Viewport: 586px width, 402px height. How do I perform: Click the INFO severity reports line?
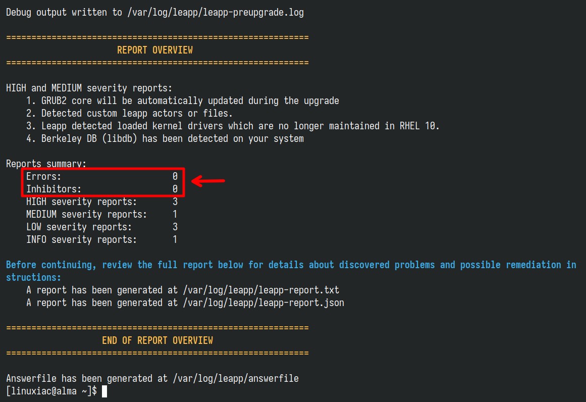tap(101, 240)
